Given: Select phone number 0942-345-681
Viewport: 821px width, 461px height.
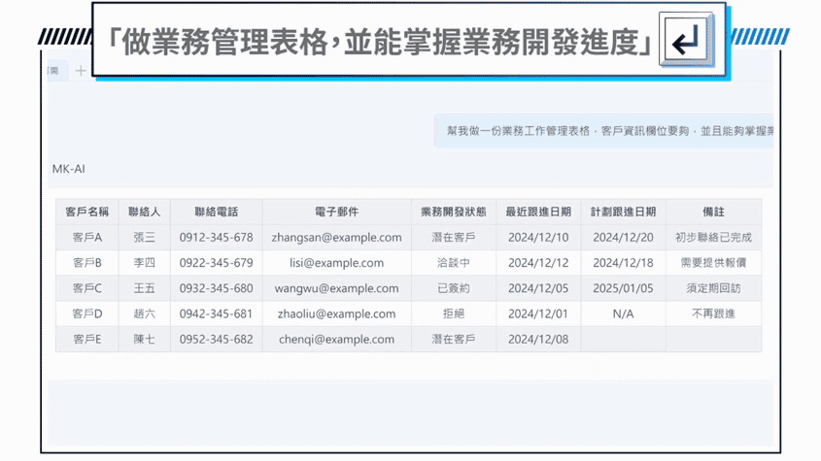Looking at the screenshot, I should pyautogui.click(x=216, y=313).
